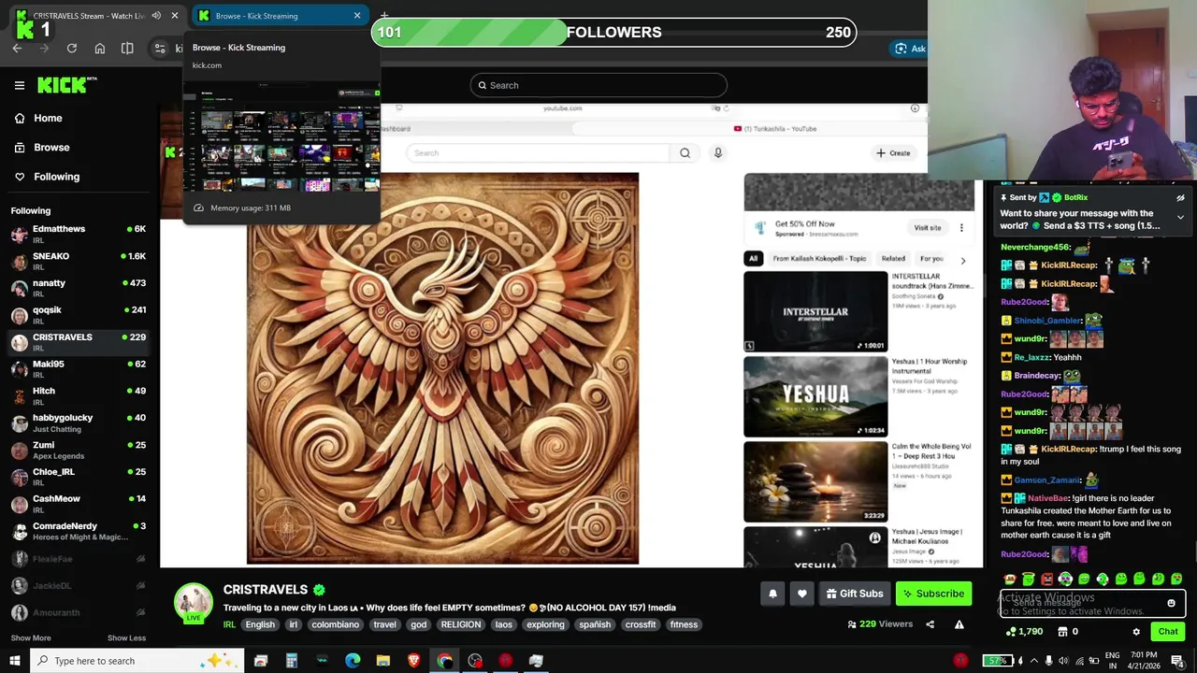Select CRISTRAVELS in Following list
Screen dimensions: 1197x673
[x=79, y=342]
